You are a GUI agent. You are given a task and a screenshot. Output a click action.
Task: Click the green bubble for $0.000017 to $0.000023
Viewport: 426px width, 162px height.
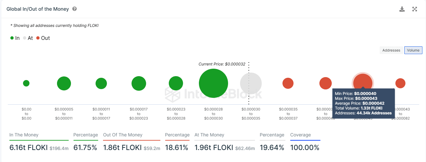(x=139, y=83)
